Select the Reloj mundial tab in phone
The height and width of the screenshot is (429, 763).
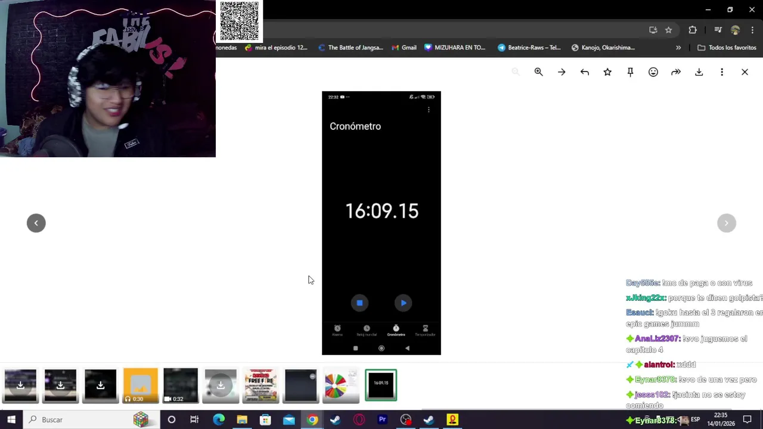[x=367, y=331]
